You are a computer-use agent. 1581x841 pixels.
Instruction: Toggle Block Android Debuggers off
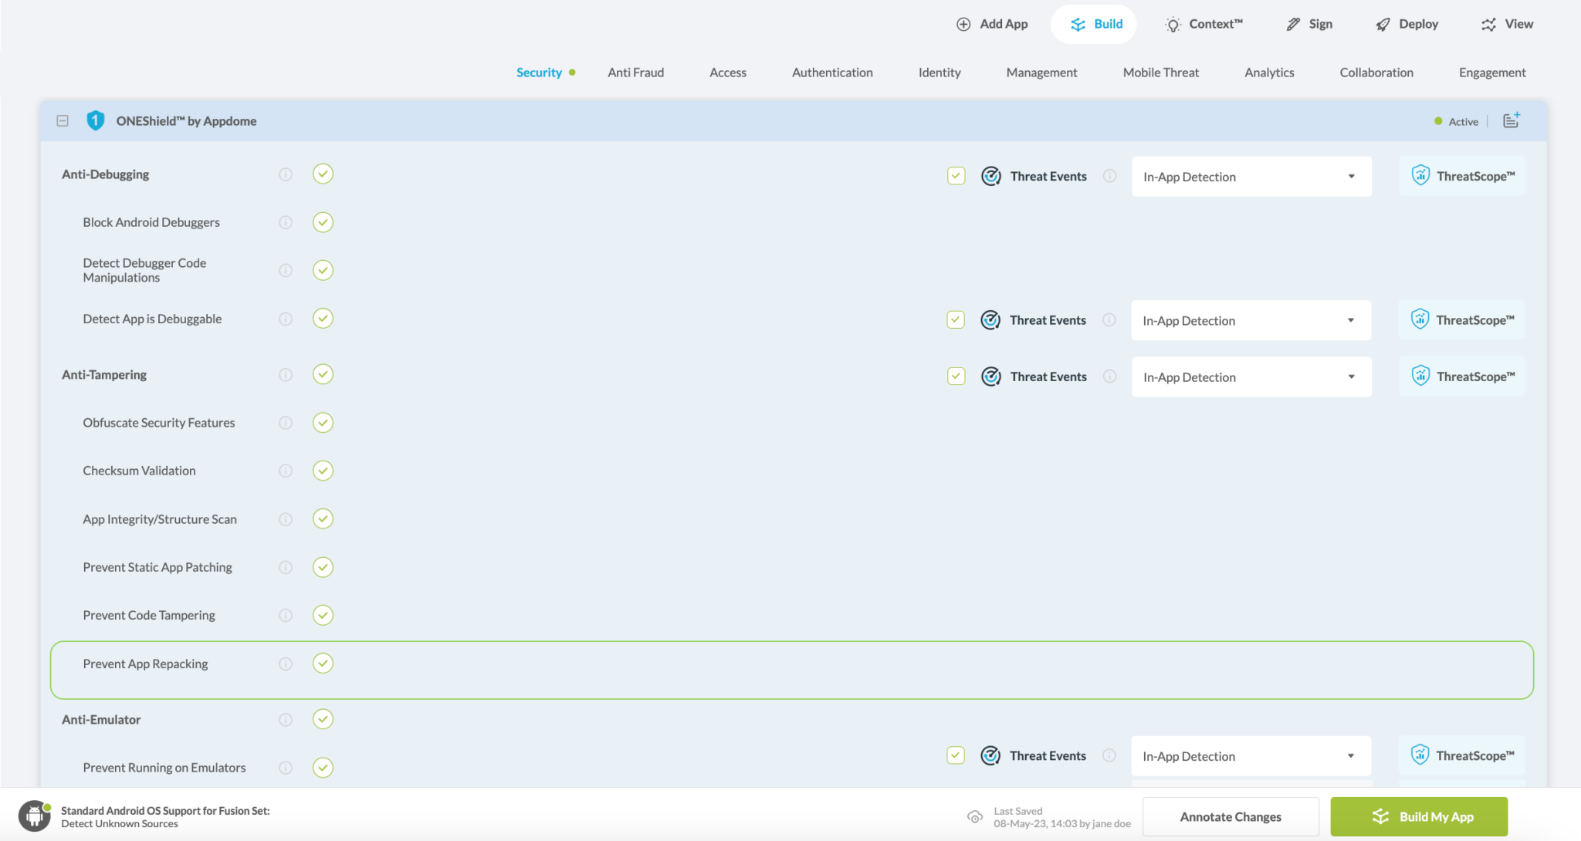pos(323,222)
